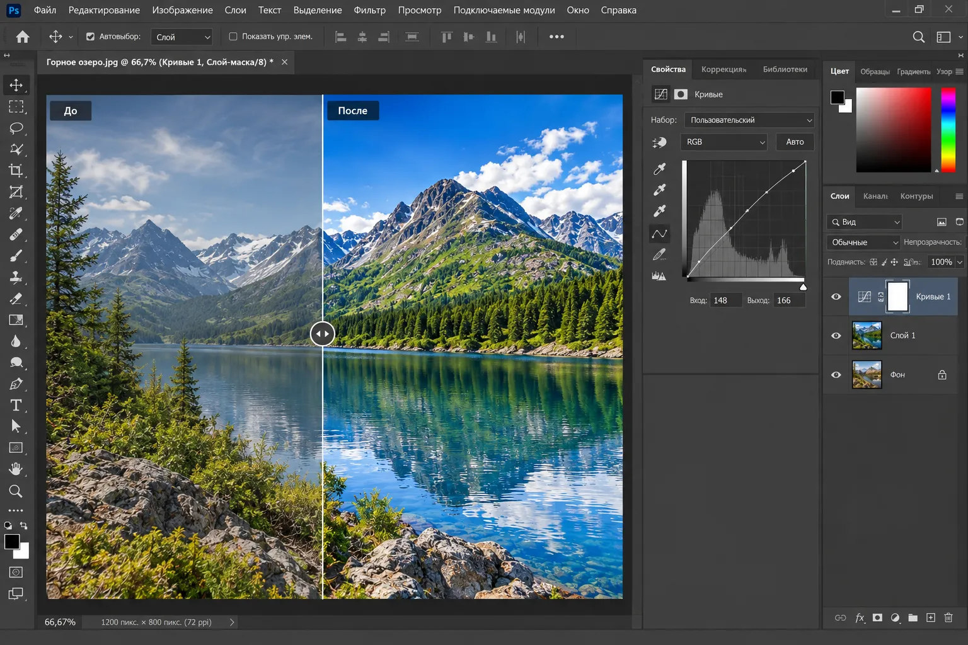The height and width of the screenshot is (645, 968).
Task: Open the Вид layer filter dropdown
Action: (x=865, y=222)
